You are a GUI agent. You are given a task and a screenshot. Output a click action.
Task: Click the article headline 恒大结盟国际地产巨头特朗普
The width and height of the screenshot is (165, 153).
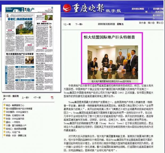click(109, 37)
